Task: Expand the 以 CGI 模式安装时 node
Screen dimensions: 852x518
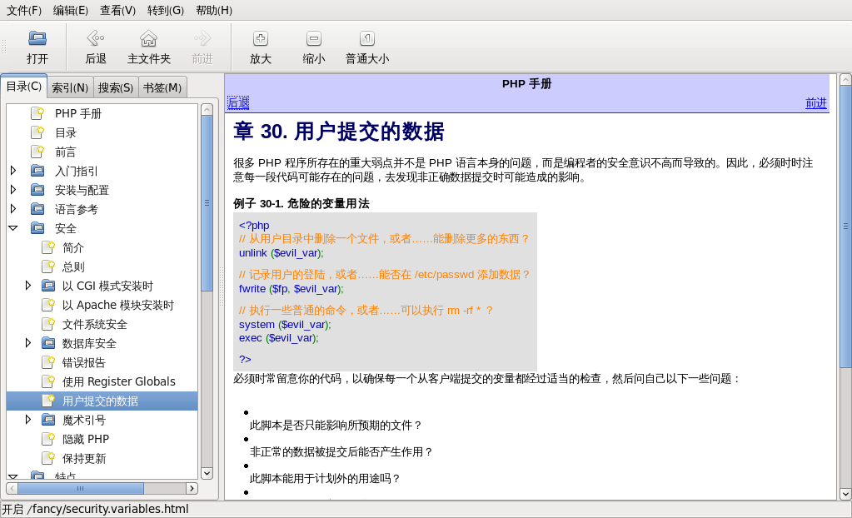Action: [x=28, y=286]
